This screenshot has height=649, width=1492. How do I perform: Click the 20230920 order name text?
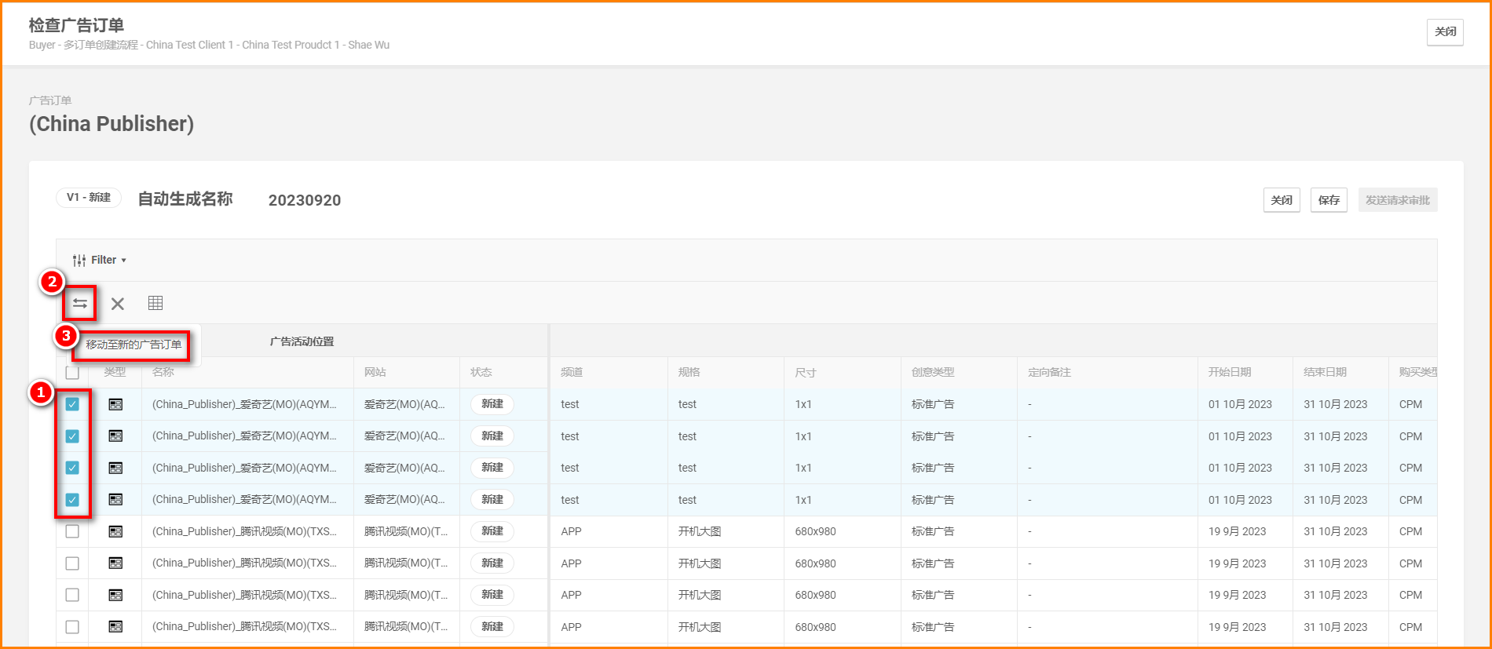click(x=305, y=200)
